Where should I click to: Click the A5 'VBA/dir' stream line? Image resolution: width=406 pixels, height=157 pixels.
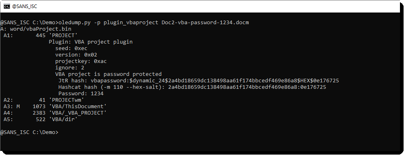tap(41, 119)
